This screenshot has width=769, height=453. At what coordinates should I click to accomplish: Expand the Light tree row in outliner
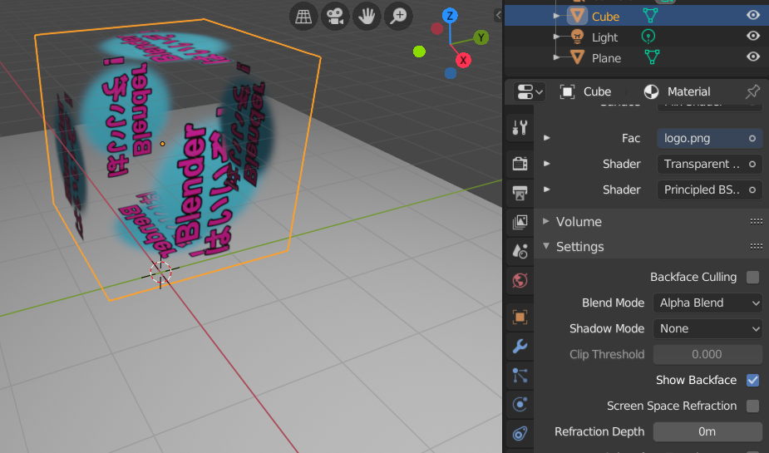557,37
